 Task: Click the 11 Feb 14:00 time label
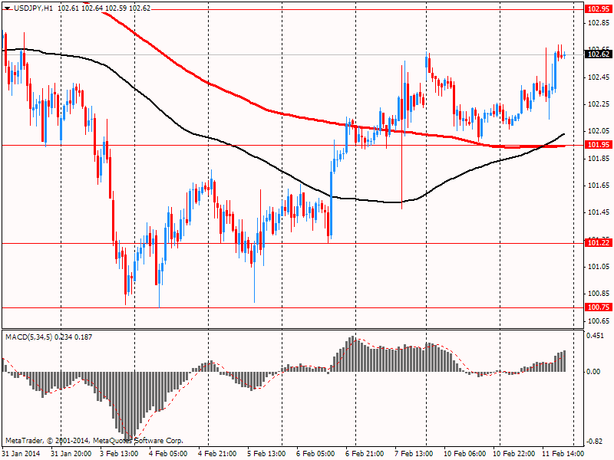(563, 453)
